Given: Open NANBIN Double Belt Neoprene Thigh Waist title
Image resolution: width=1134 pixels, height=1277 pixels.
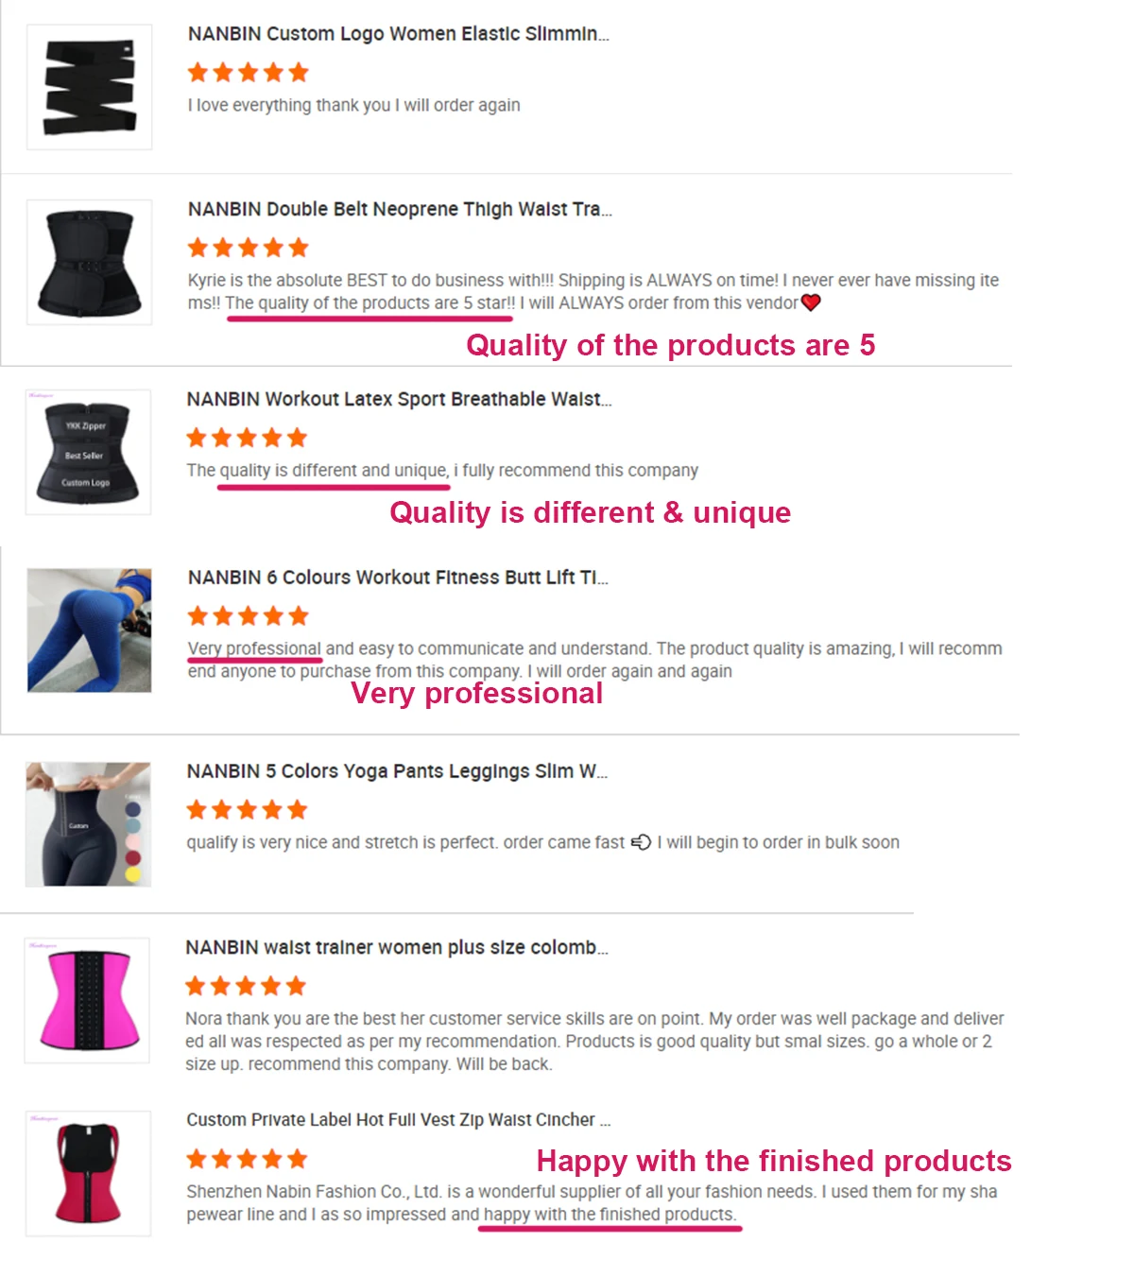Looking at the screenshot, I should [399, 209].
